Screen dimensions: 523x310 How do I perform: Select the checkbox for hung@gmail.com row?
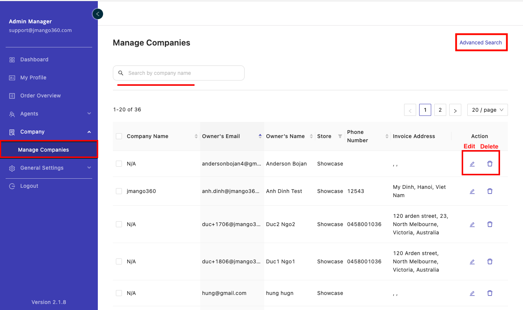(119, 293)
